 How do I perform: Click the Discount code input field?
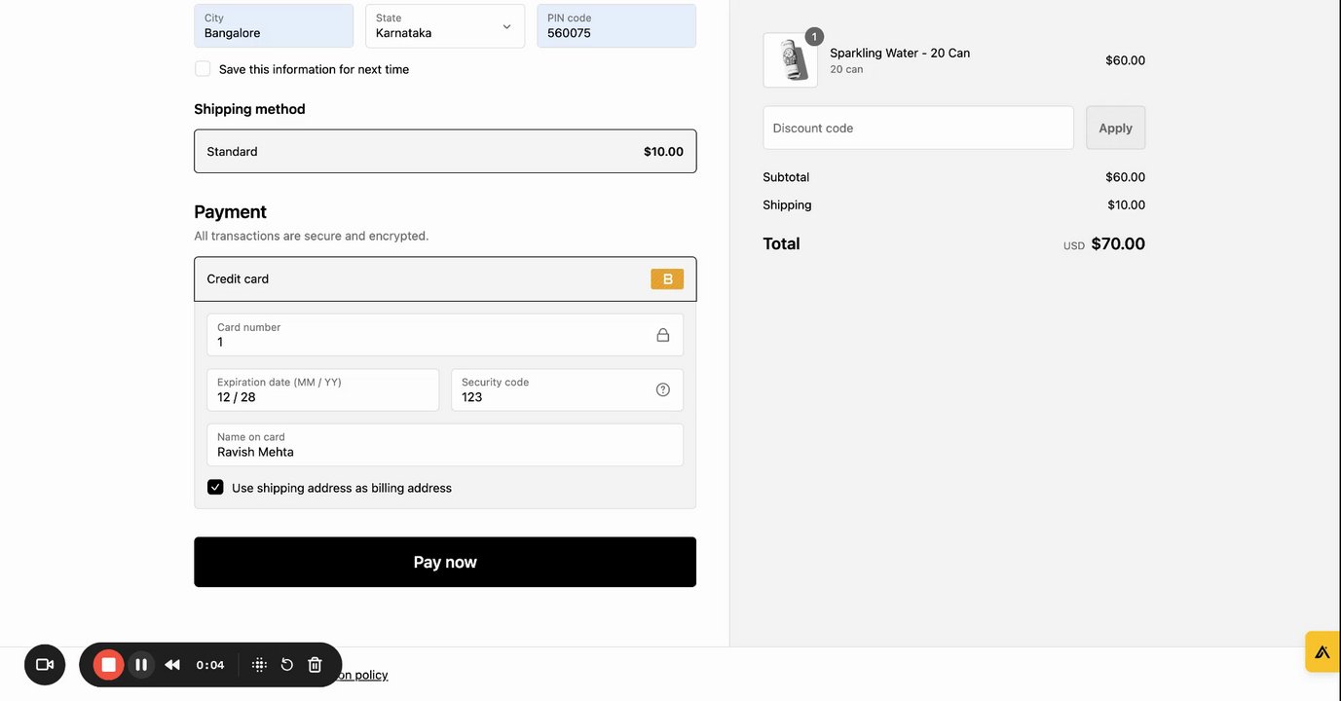tap(918, 128)
